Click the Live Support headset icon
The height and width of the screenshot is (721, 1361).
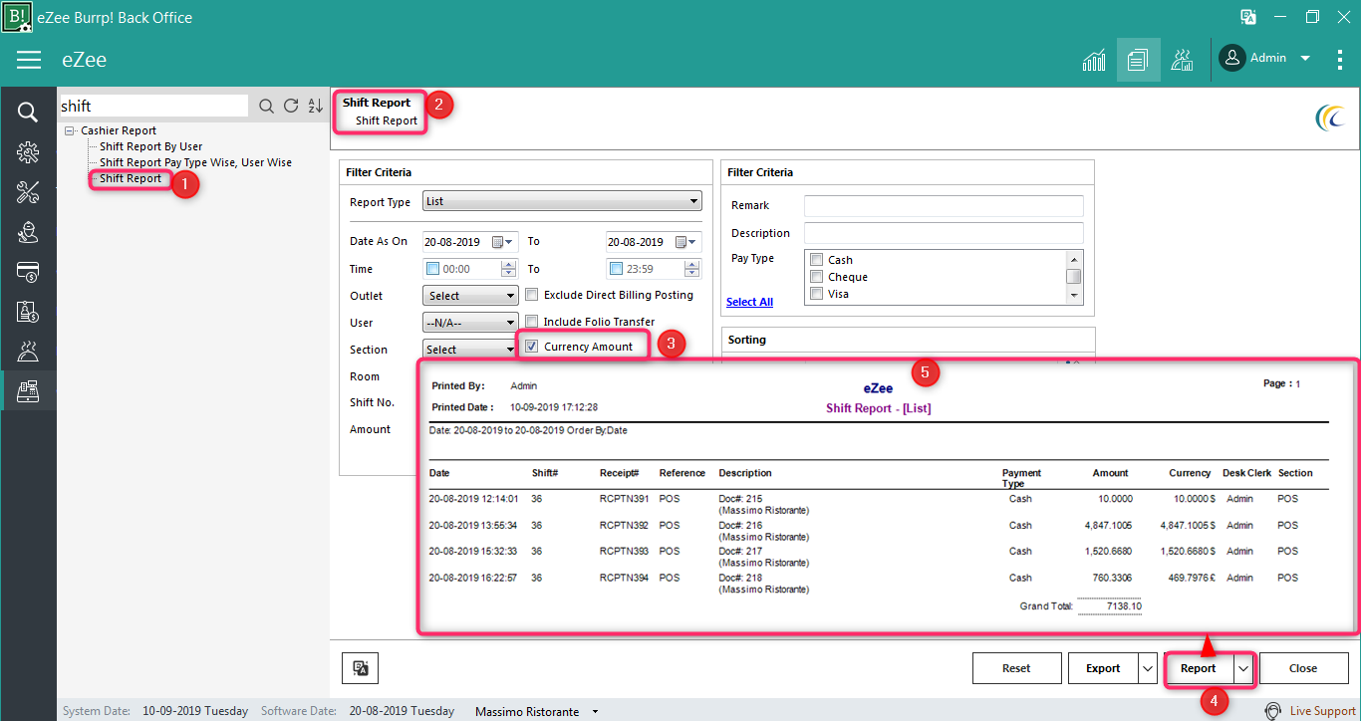[x=1273, y=711]
